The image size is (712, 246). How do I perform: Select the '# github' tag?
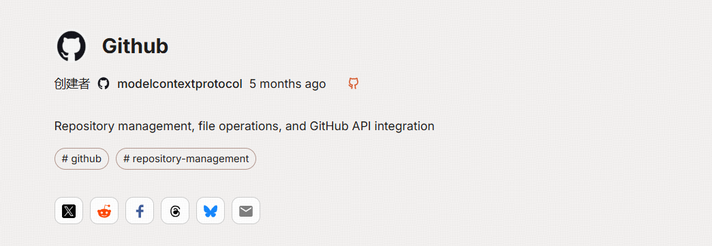pyautogui.click(x=82, y=159)
